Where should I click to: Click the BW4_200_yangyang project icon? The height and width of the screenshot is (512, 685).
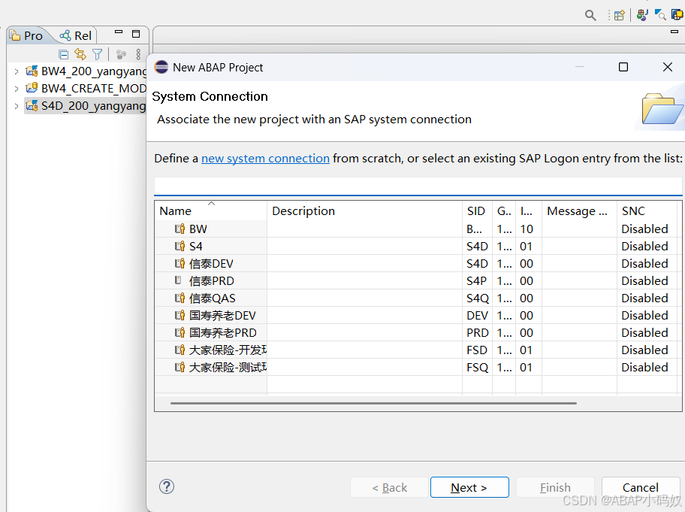[x=32, y=71]
